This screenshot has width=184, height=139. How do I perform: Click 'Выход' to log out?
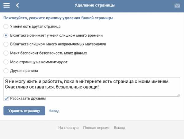coord(120,128)
